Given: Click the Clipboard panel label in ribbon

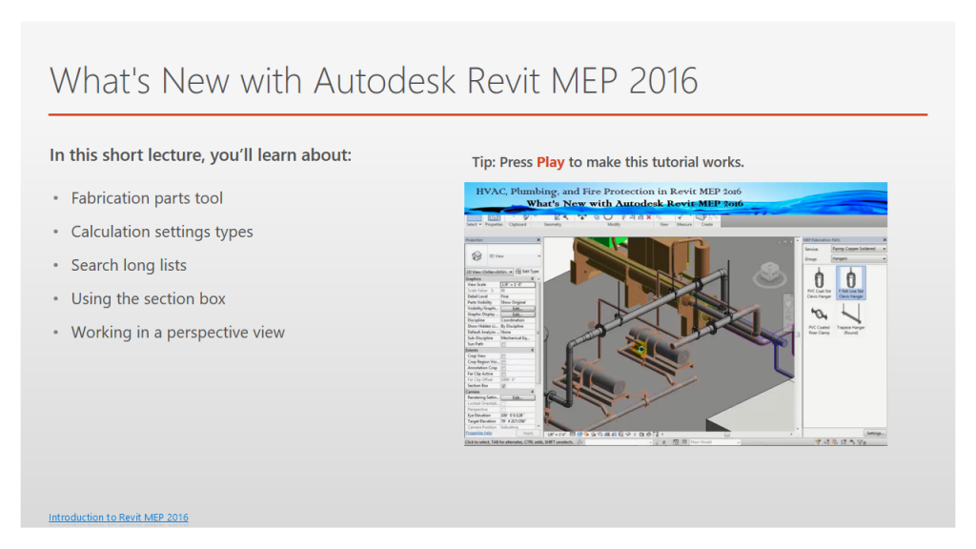Looking at the screenshot, I should point(518,224).
